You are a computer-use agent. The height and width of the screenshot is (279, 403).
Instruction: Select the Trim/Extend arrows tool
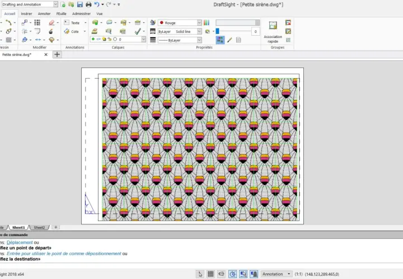point(38,40)
